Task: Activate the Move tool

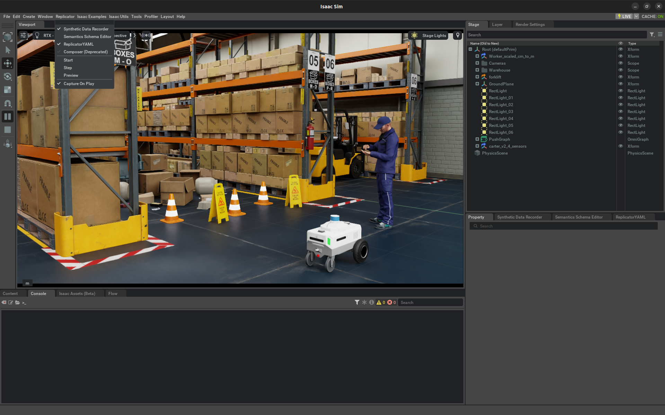Action: 8,63
